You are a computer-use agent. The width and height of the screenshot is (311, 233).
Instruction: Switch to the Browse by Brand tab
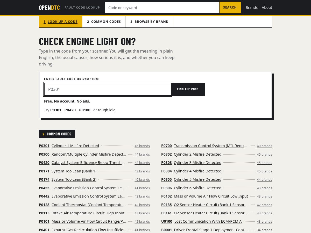coord(149,22)
